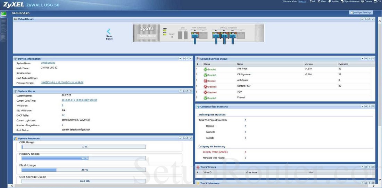Collapse the System Status widget
This screenshot has width=382, height=188.
point(180,91)
